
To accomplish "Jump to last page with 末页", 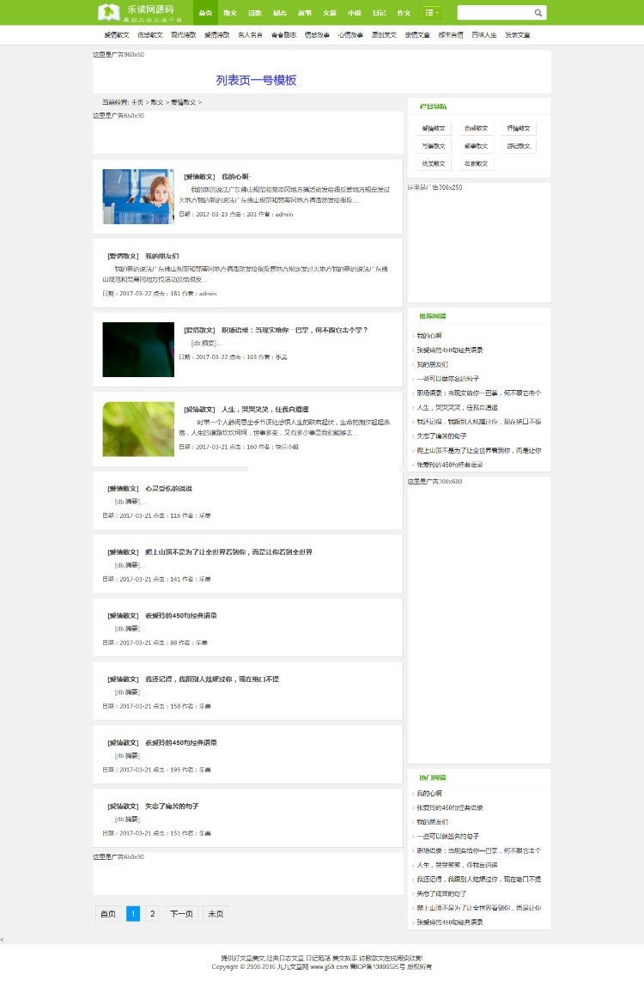I will pyautogui.click(x=215, y=914).
